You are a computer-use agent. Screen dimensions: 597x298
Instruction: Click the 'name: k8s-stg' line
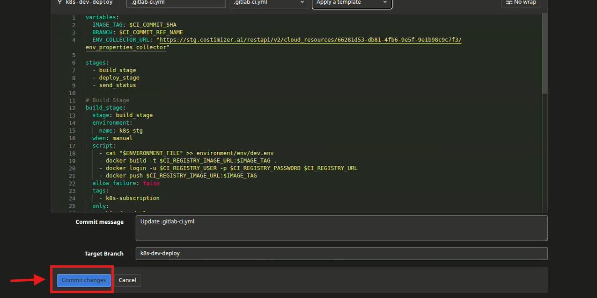[x=121, y=130]
